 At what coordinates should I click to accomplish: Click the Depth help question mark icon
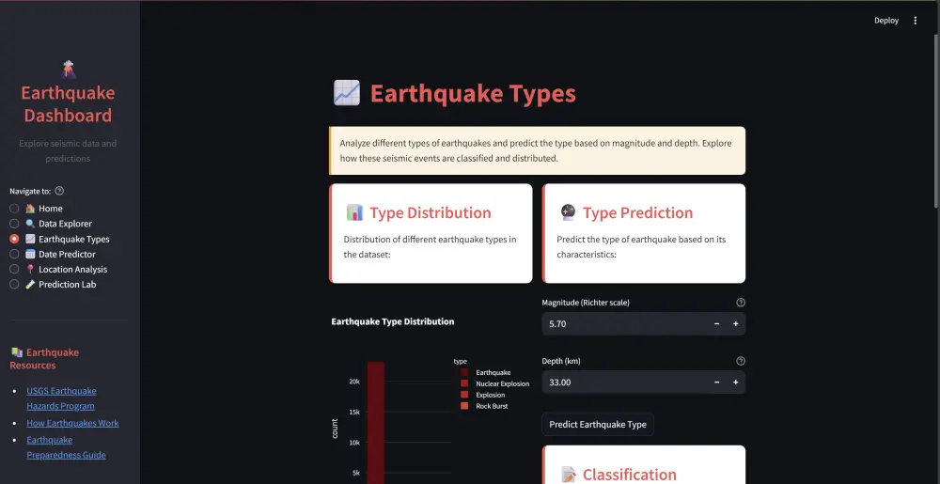(x=741, y=361)
